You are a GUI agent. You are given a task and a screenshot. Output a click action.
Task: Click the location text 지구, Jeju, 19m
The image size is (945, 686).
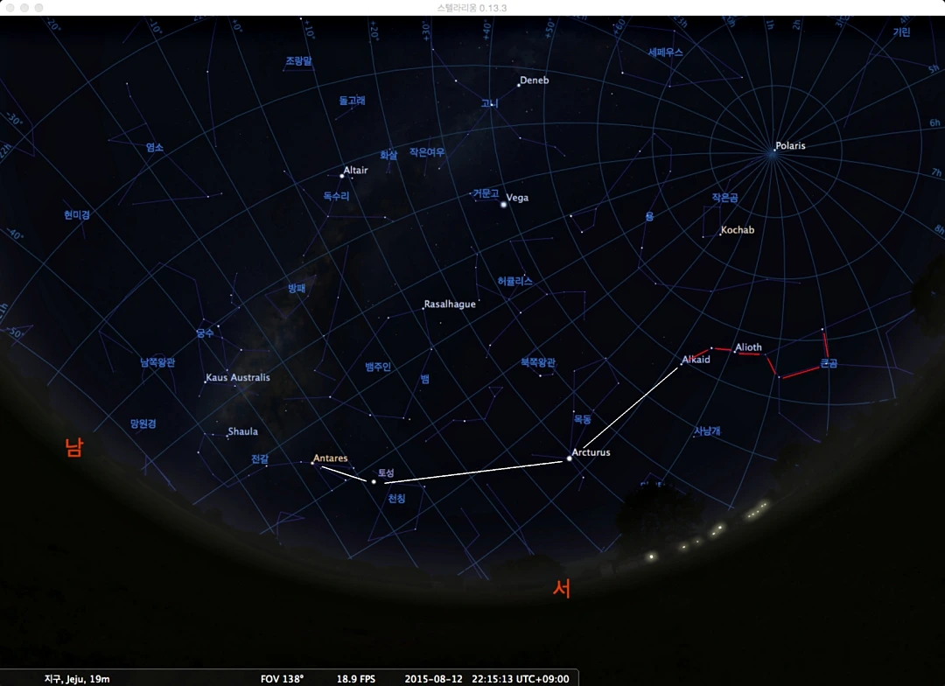(x=77, y=679)
